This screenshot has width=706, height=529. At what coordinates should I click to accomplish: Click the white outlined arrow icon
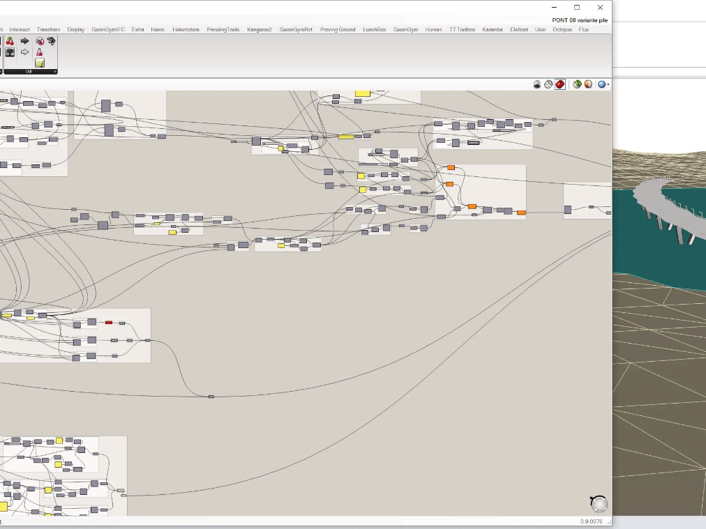click(25, 52)
